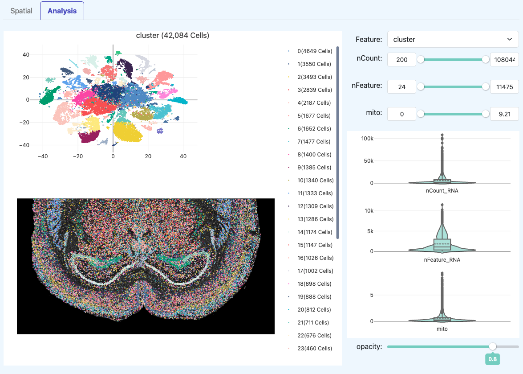
Task: Click the nCount minimum value field showing 200
Action: pyautogui.click(x=401, y=59)
